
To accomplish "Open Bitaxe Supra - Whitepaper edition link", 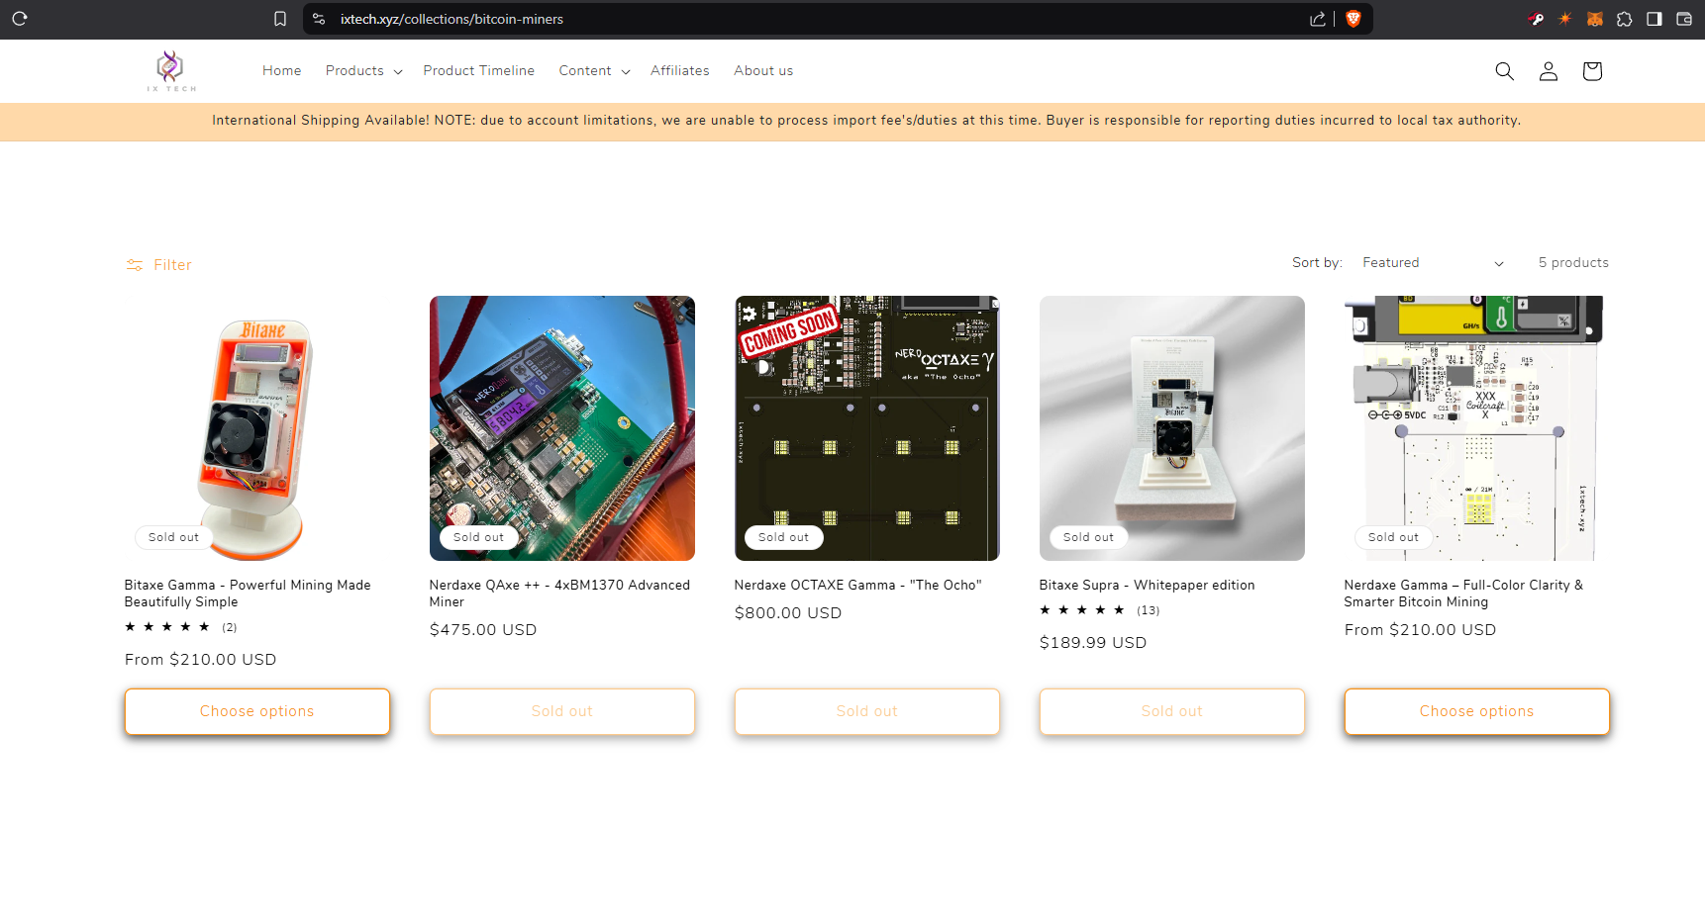I will pyautogui.click(x=1148, y=586).
